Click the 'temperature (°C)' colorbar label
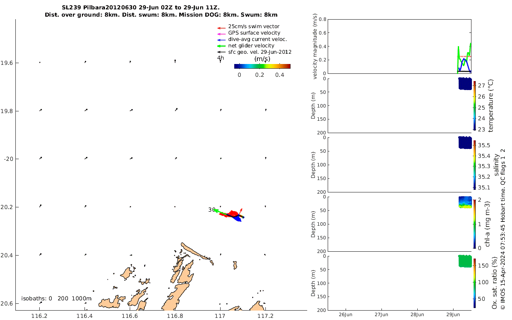This screenshot has height=320, width=512. (x=491, y=105)
